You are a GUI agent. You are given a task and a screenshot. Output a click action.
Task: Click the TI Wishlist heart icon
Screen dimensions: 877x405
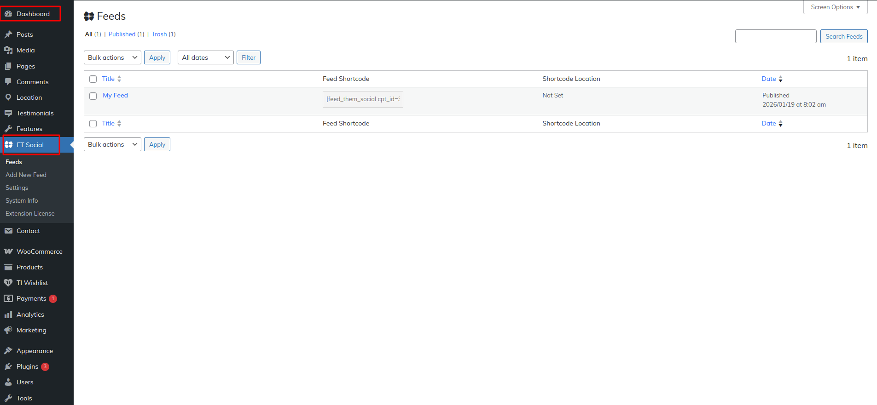tap(8, 283)
